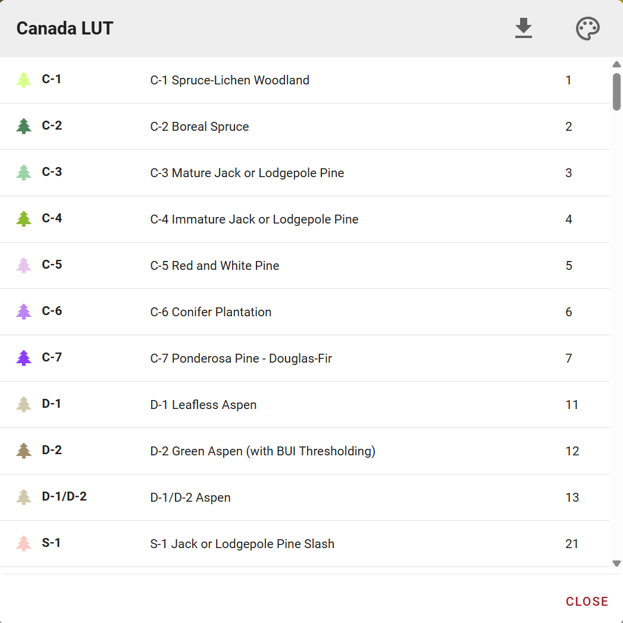623x623 pixels.
Task: Click the D-1 Leafless Aspen description
Action: pos(204,405)
